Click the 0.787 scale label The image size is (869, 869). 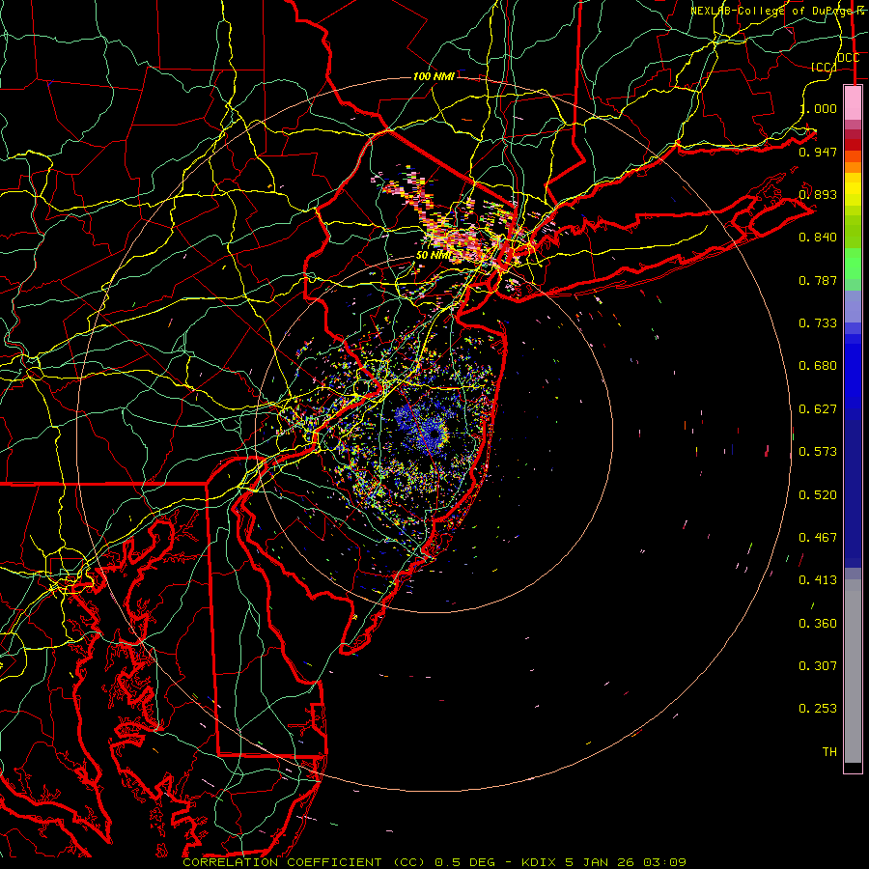(x=818, y=280)
